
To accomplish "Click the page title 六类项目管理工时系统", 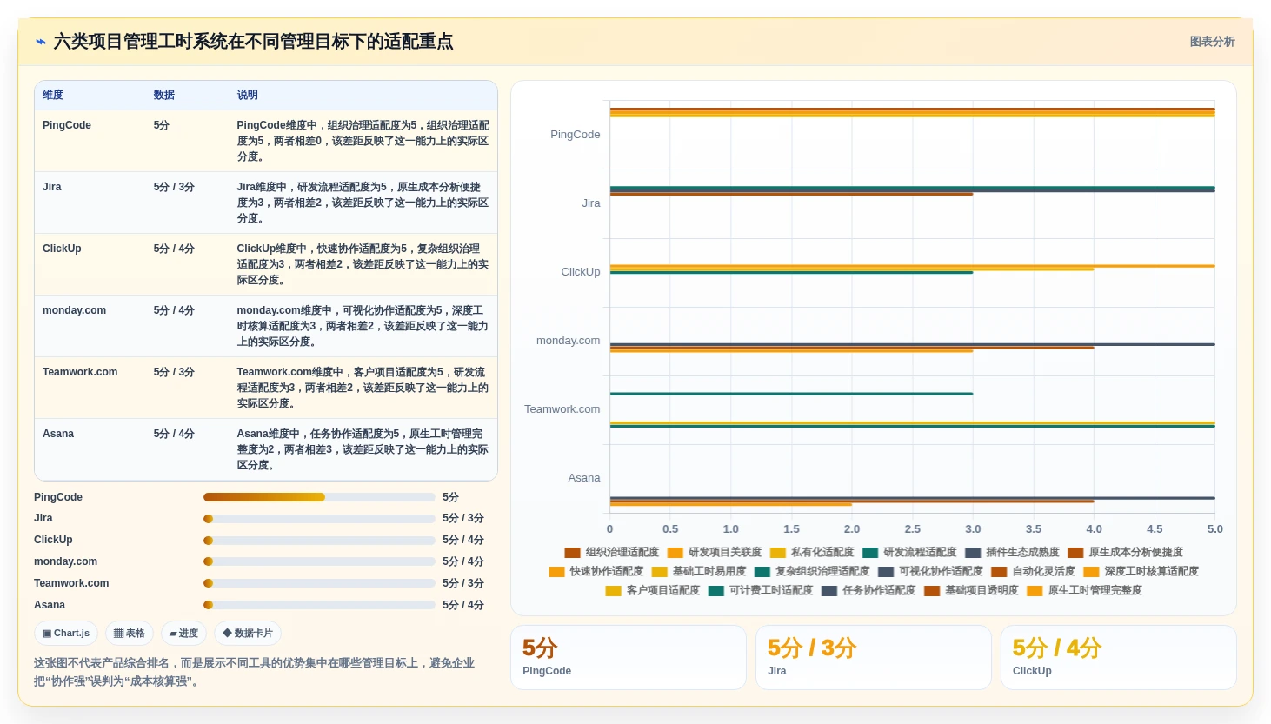I will tap(253, 42).
